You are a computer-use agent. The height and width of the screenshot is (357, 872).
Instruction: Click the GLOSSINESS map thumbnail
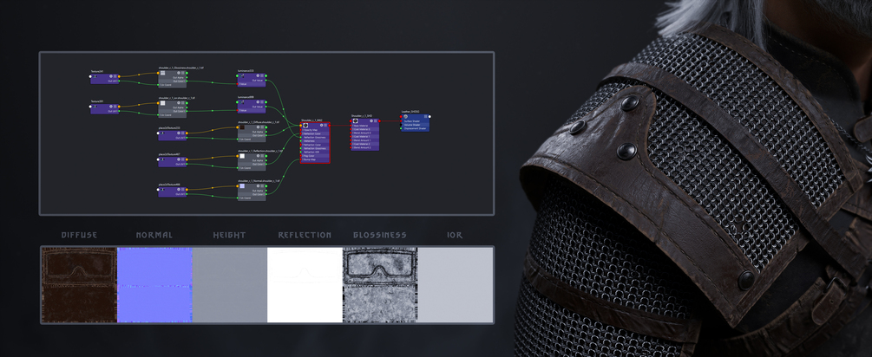coord(380,285)
